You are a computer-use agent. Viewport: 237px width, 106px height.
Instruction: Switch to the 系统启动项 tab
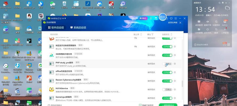[x=78, y=28]
